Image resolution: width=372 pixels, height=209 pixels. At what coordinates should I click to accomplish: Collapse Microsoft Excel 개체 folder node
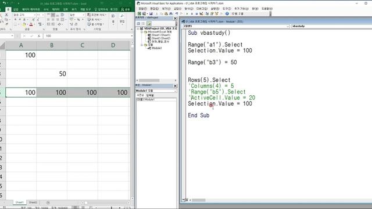pyautogui.click(x=142, y=32)
